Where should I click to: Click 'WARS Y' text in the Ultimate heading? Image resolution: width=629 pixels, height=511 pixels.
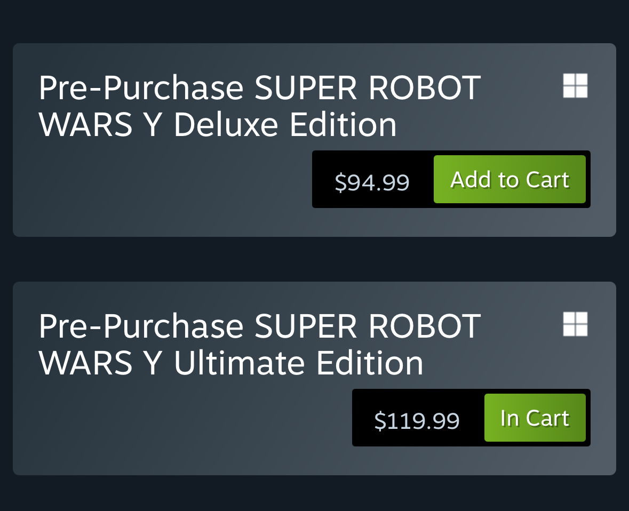[100, 363]
